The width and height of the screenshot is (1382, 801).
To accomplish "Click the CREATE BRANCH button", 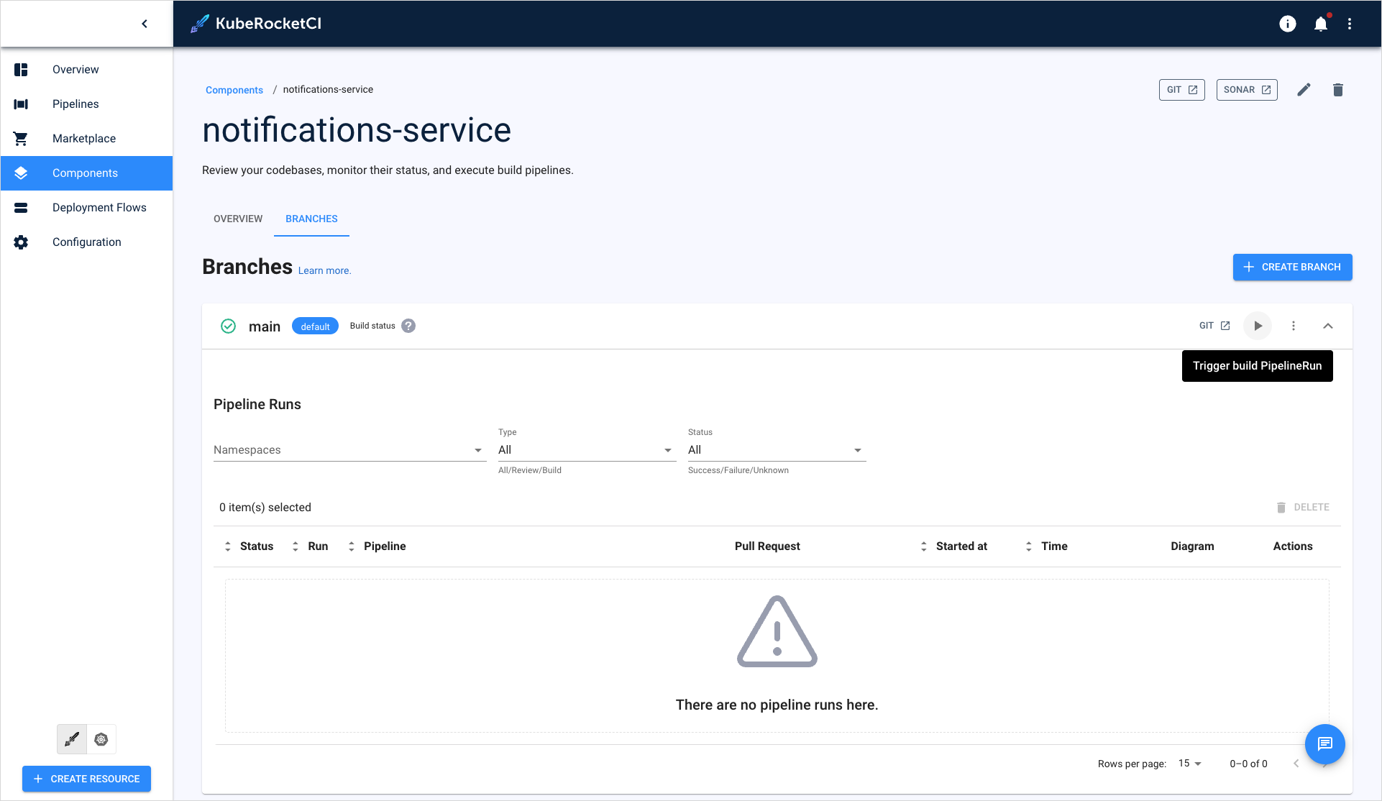I will pyautogui.click(x=1292, y=267).
